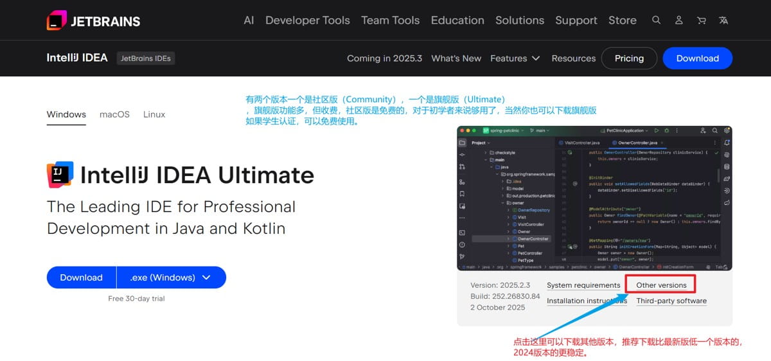Open the account profile icon
This screenshot has width=771, height=361.
tap(678, 21)
